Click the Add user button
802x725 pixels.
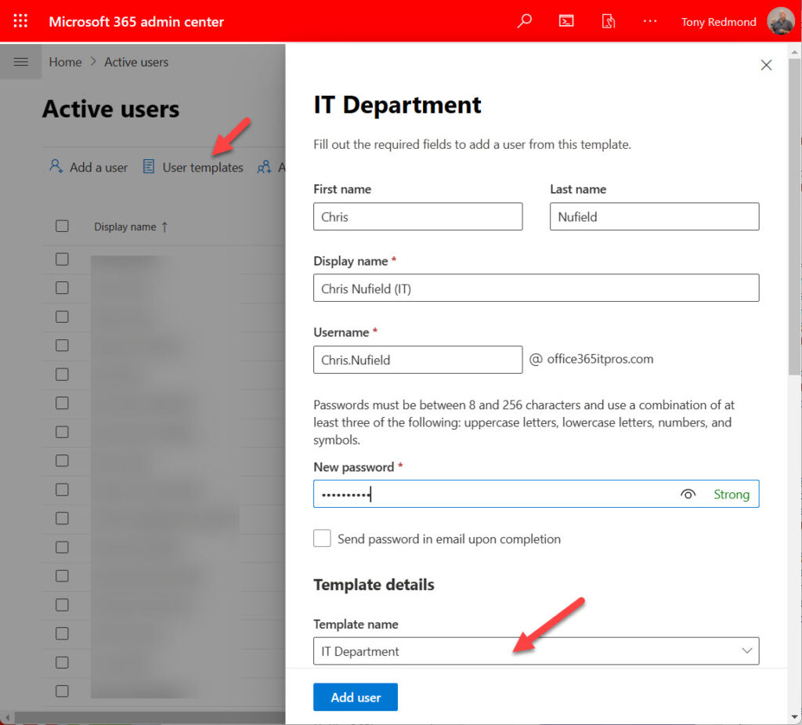(x=356, y=697)
